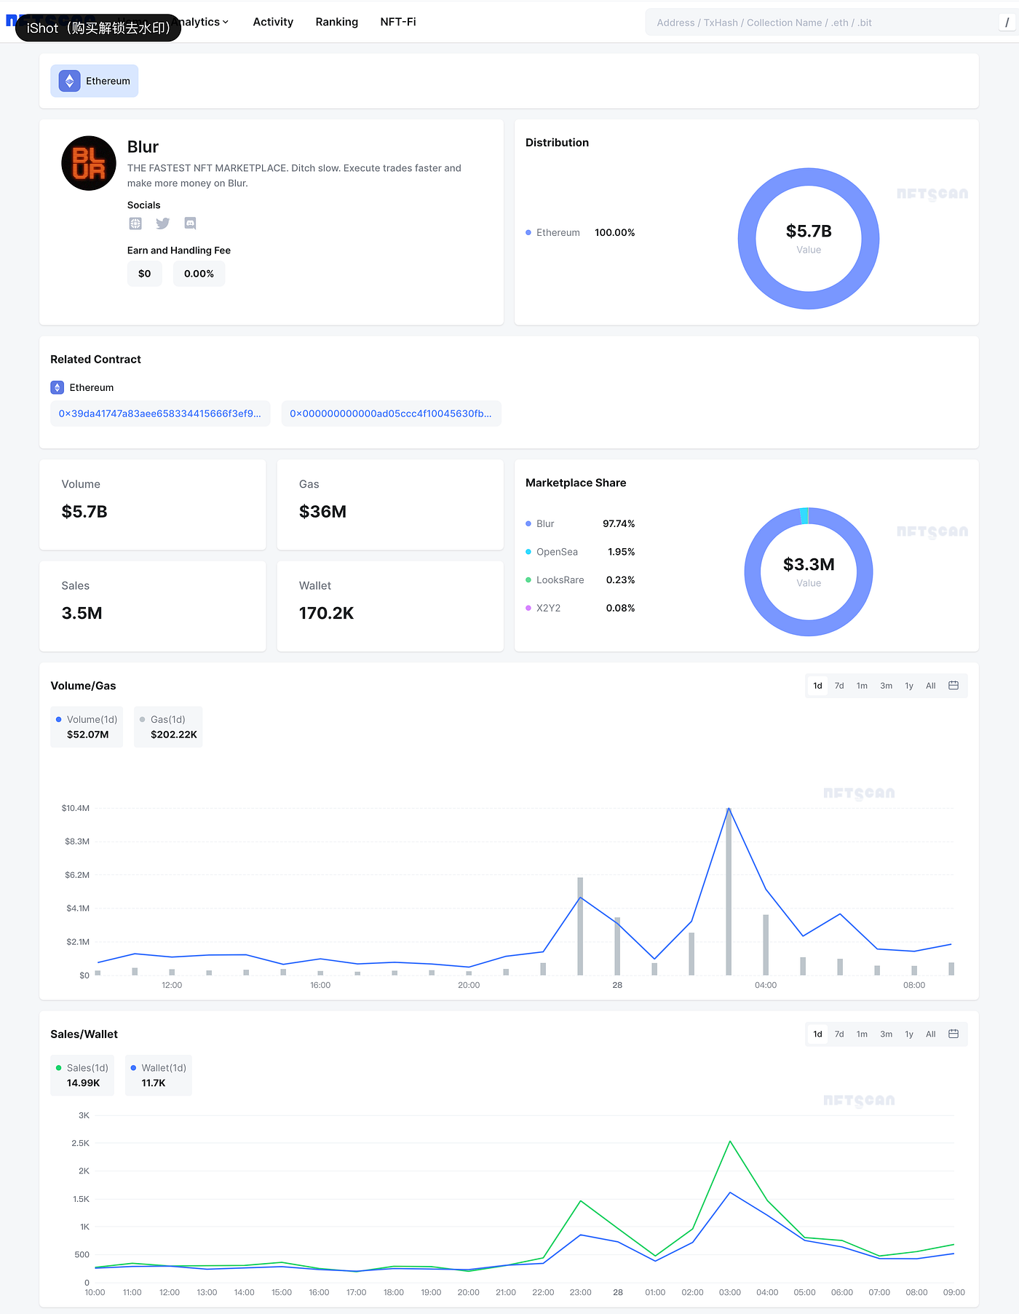The height and width of the screenshot is (1314, 1019).
Task: Select 1m range in Volume/Gas chart
Action: tap(862, 686)
